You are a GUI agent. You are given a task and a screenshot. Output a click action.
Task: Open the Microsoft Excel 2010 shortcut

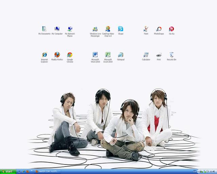[x=108, y=57]
